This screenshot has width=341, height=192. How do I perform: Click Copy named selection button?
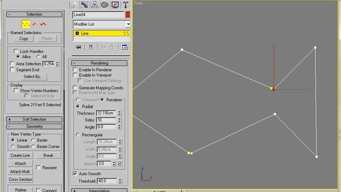tap(23, 39)
